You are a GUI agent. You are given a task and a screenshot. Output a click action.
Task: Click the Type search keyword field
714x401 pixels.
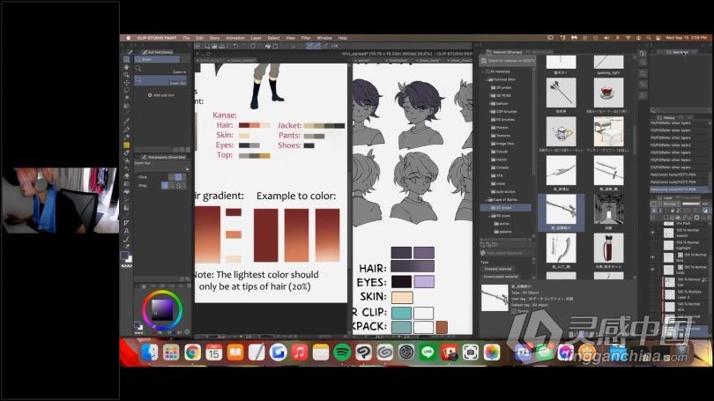(x=506, y=253)
